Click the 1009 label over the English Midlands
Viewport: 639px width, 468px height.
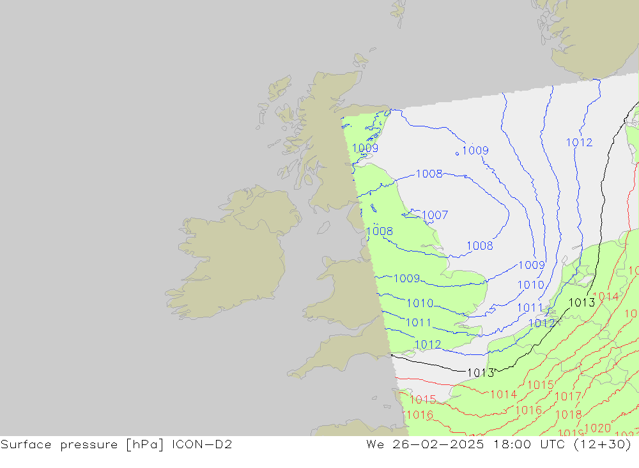pos(406,278)
